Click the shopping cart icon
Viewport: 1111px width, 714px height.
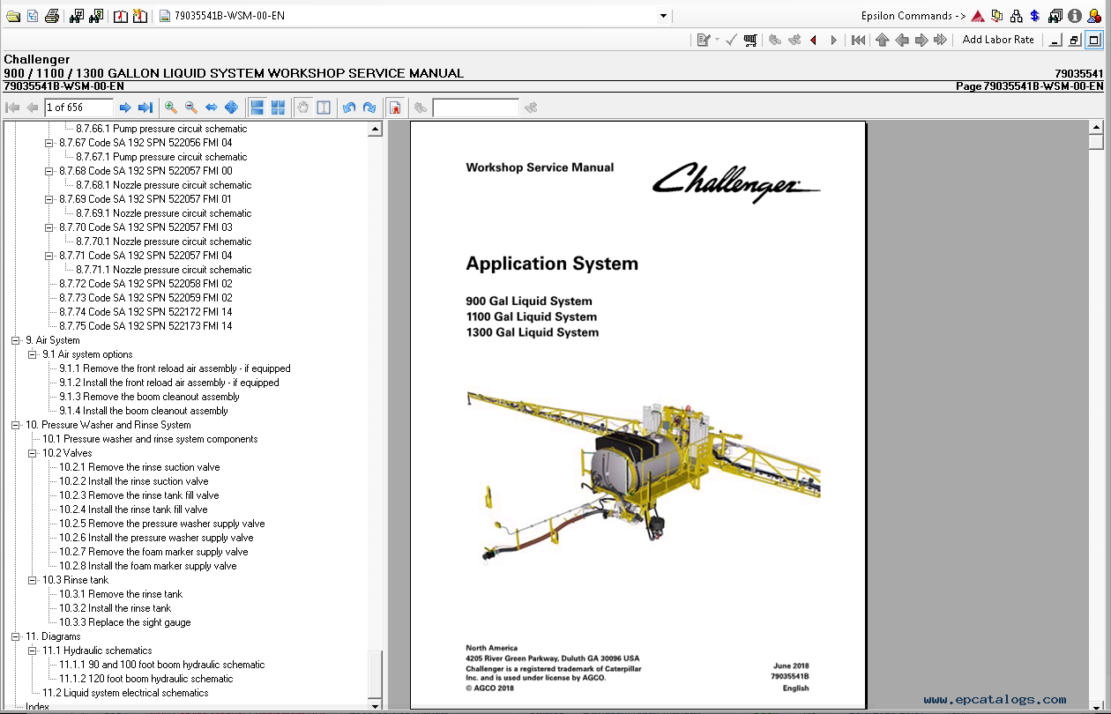750,40
